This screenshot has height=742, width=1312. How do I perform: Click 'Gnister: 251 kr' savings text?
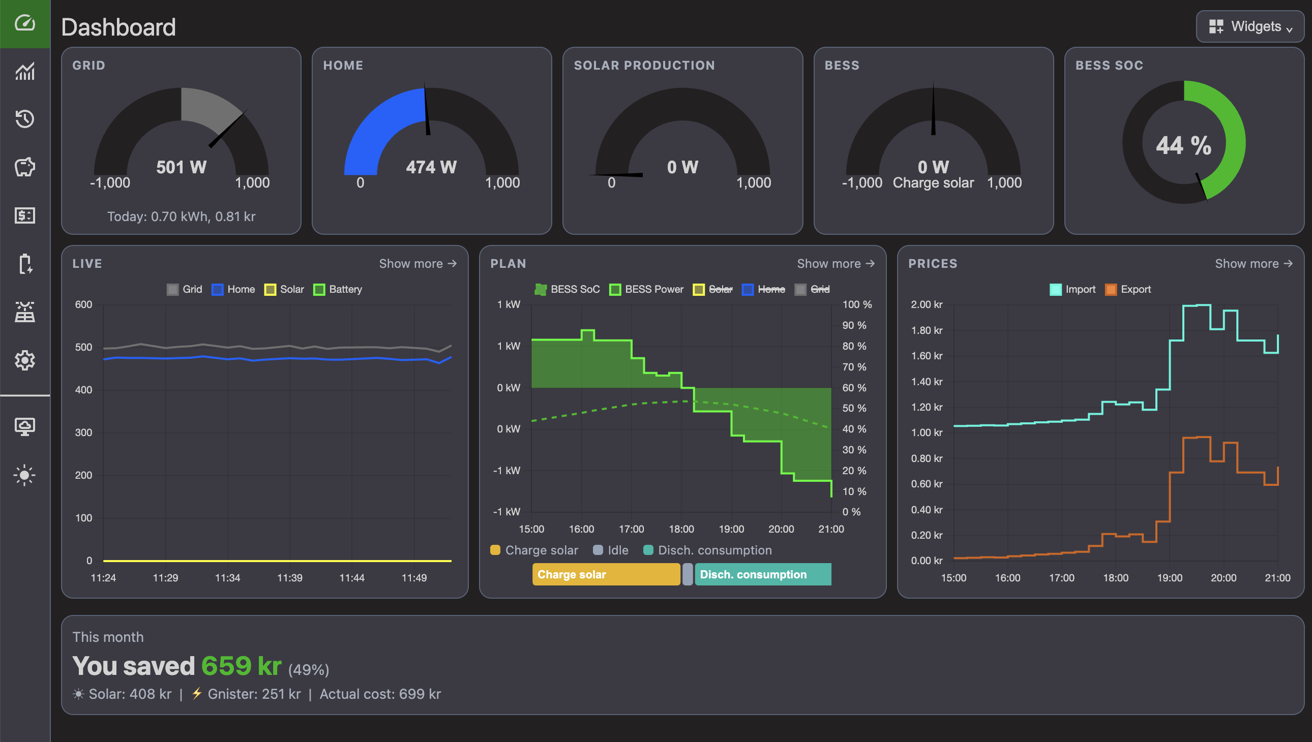[x=254, y=694]
